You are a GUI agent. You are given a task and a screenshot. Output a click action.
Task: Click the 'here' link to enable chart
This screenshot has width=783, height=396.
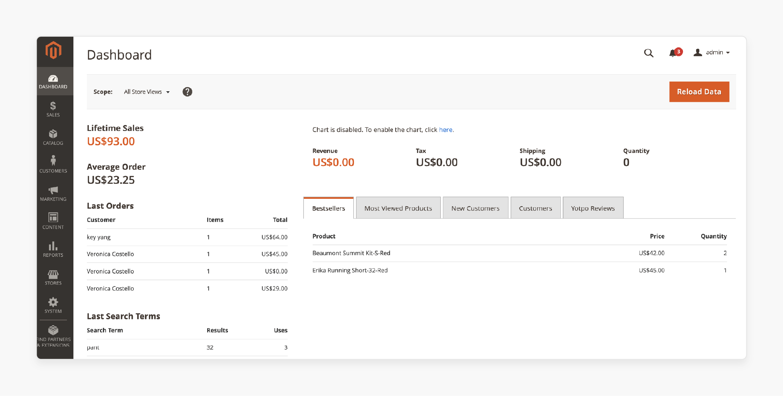446,130
